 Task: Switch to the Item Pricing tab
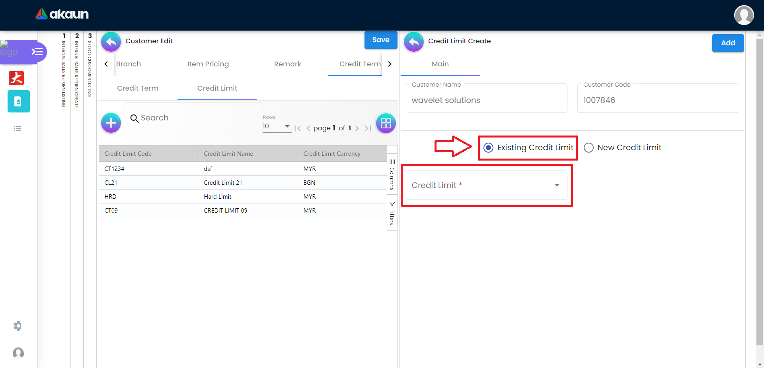208,64
